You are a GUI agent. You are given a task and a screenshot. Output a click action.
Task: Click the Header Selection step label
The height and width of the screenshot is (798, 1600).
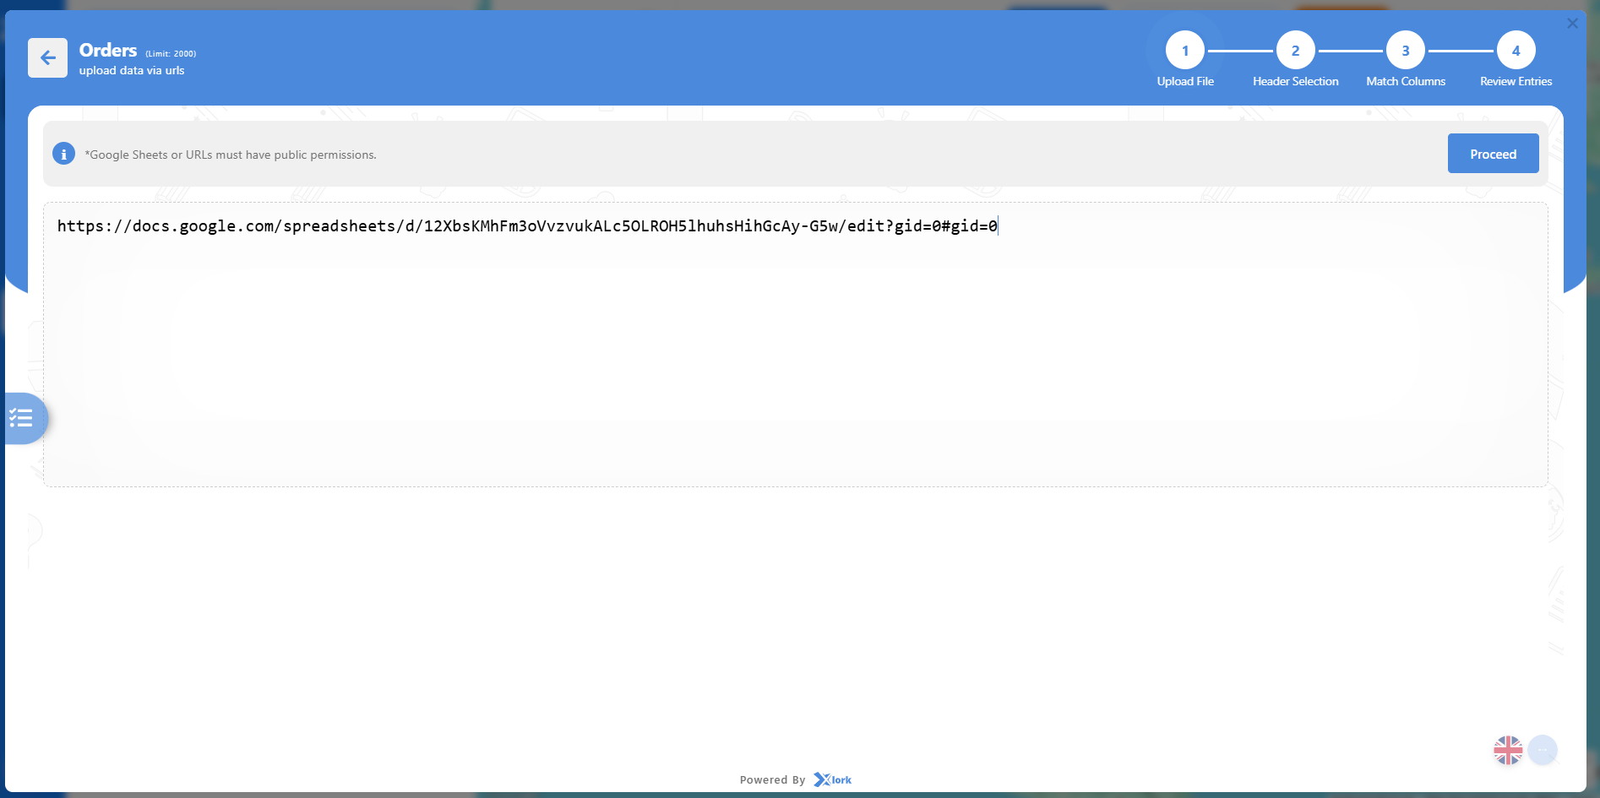1295,81
